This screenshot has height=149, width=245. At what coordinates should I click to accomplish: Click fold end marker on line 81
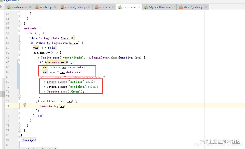[19, 140]
